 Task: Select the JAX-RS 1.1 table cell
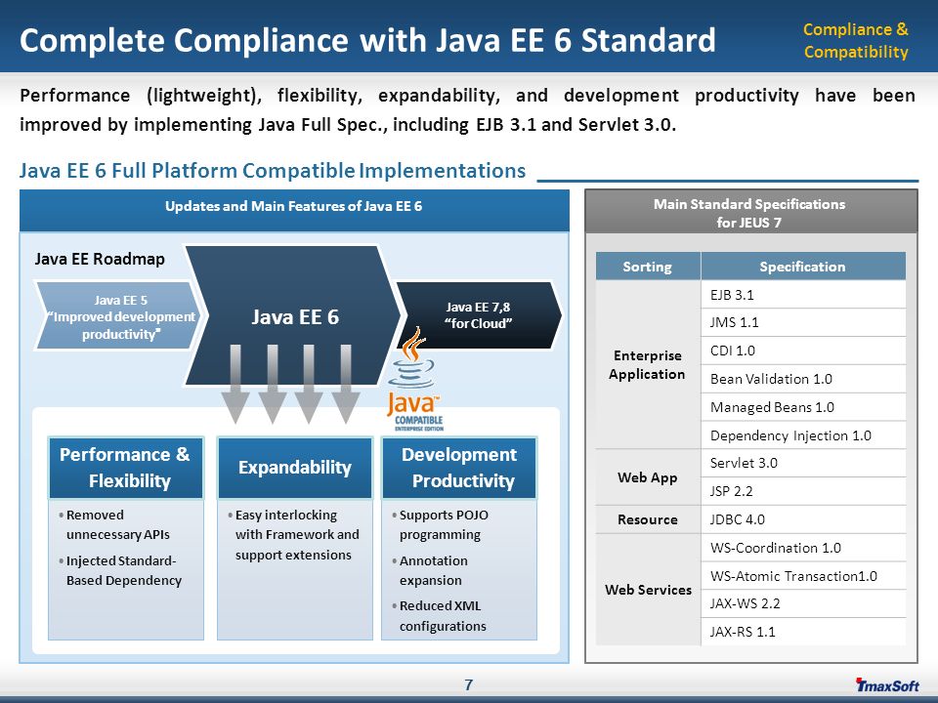click(x=803, y=632)
